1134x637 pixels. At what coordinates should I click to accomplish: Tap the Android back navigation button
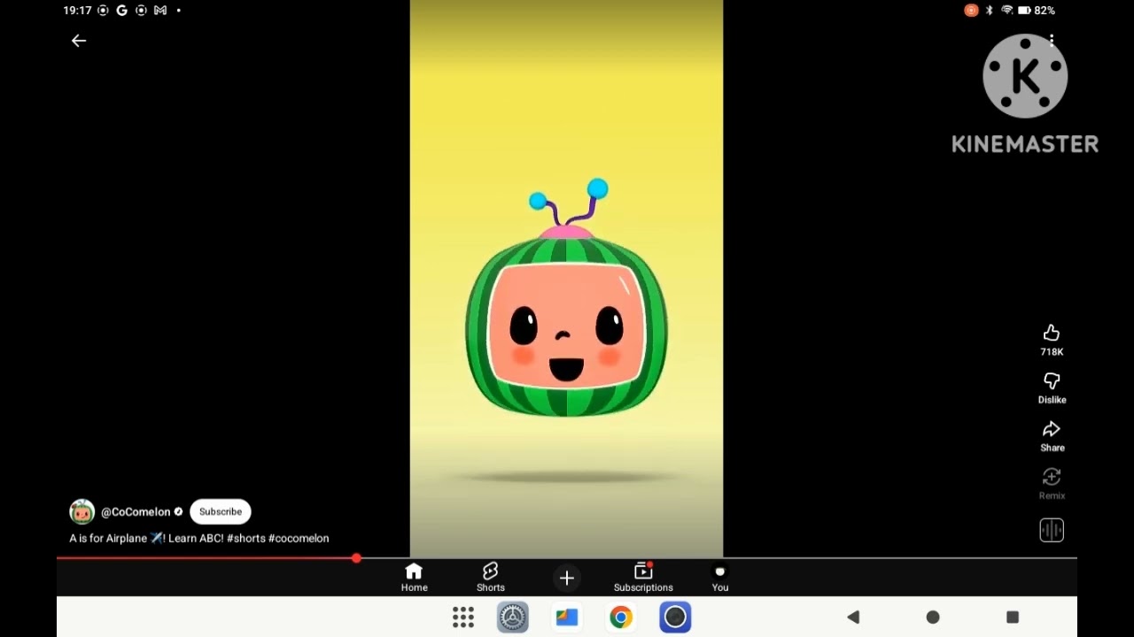[x=853, y=618]
